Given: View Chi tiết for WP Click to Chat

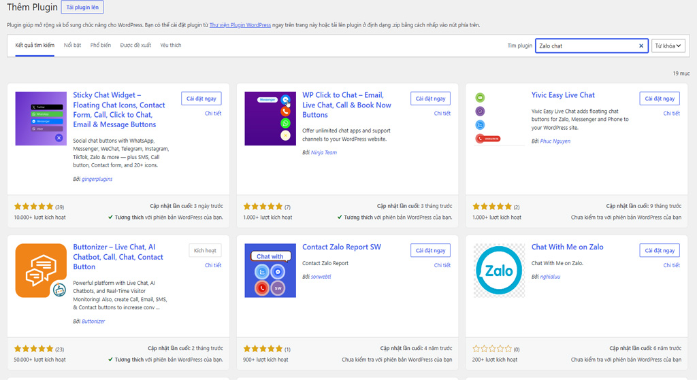Looking at the screenshot, I should (x=442, y=114).
